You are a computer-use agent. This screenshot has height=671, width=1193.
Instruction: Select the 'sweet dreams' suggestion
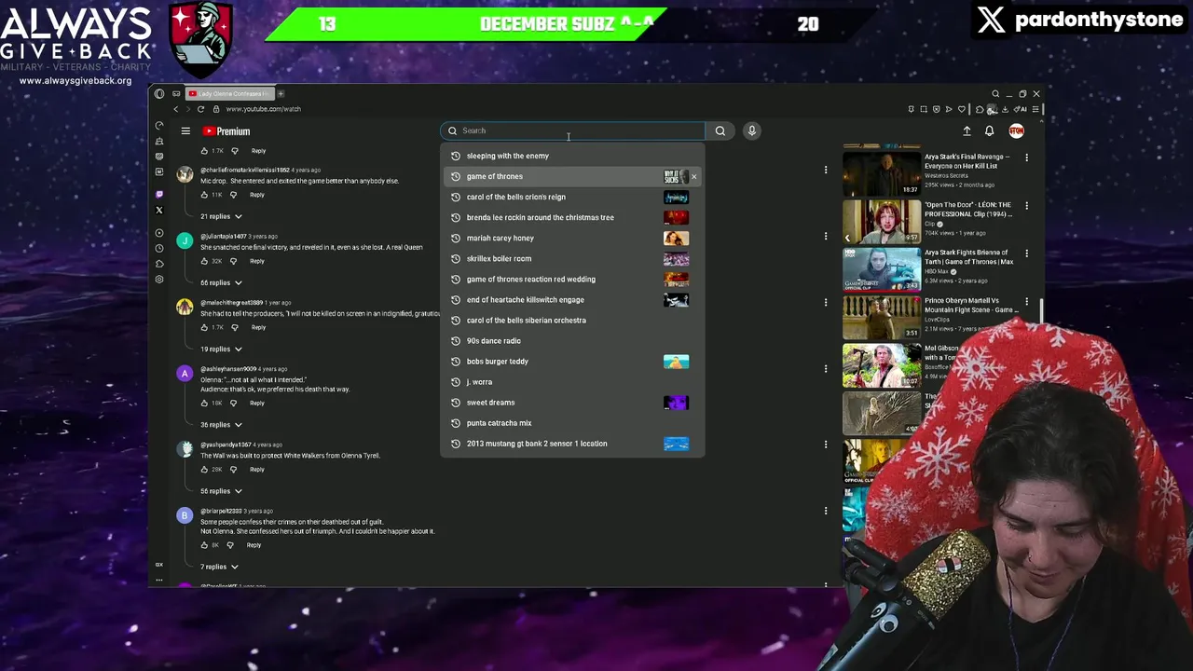pos(572,402)
